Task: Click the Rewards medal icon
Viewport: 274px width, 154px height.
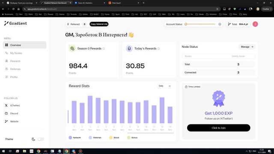Action: [x=6, y=61]
